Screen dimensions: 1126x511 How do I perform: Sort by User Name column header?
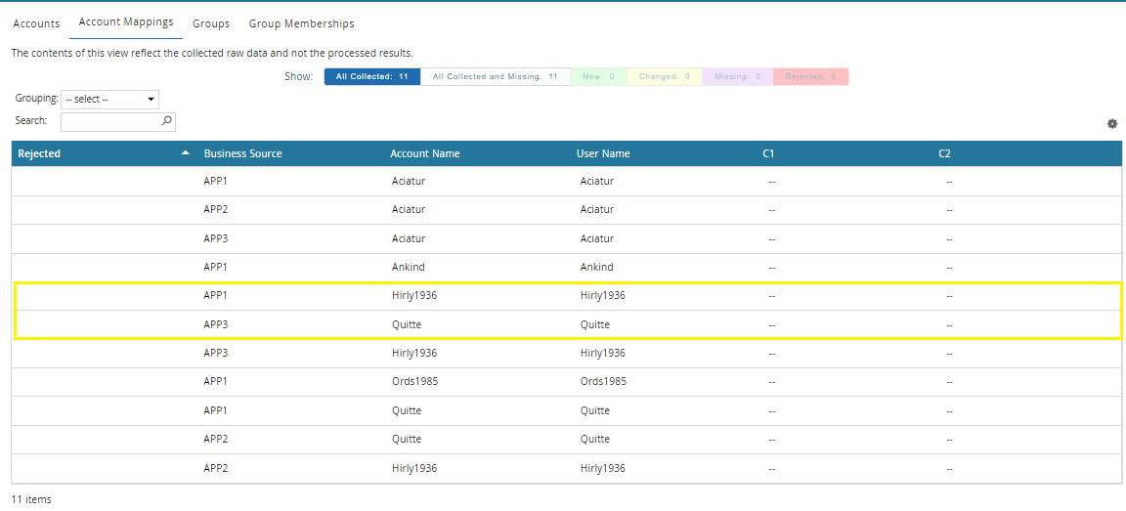[x=603, y=153]
